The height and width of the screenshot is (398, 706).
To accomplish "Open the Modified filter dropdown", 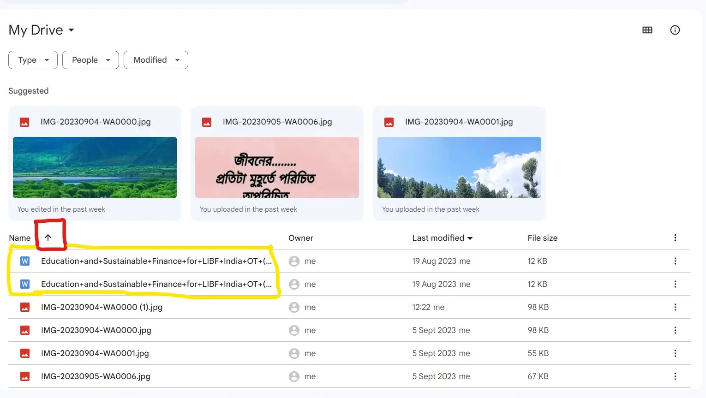I will 156,60.
